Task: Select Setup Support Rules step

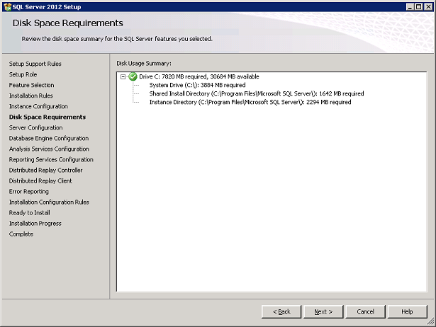Action: [35, 64]
